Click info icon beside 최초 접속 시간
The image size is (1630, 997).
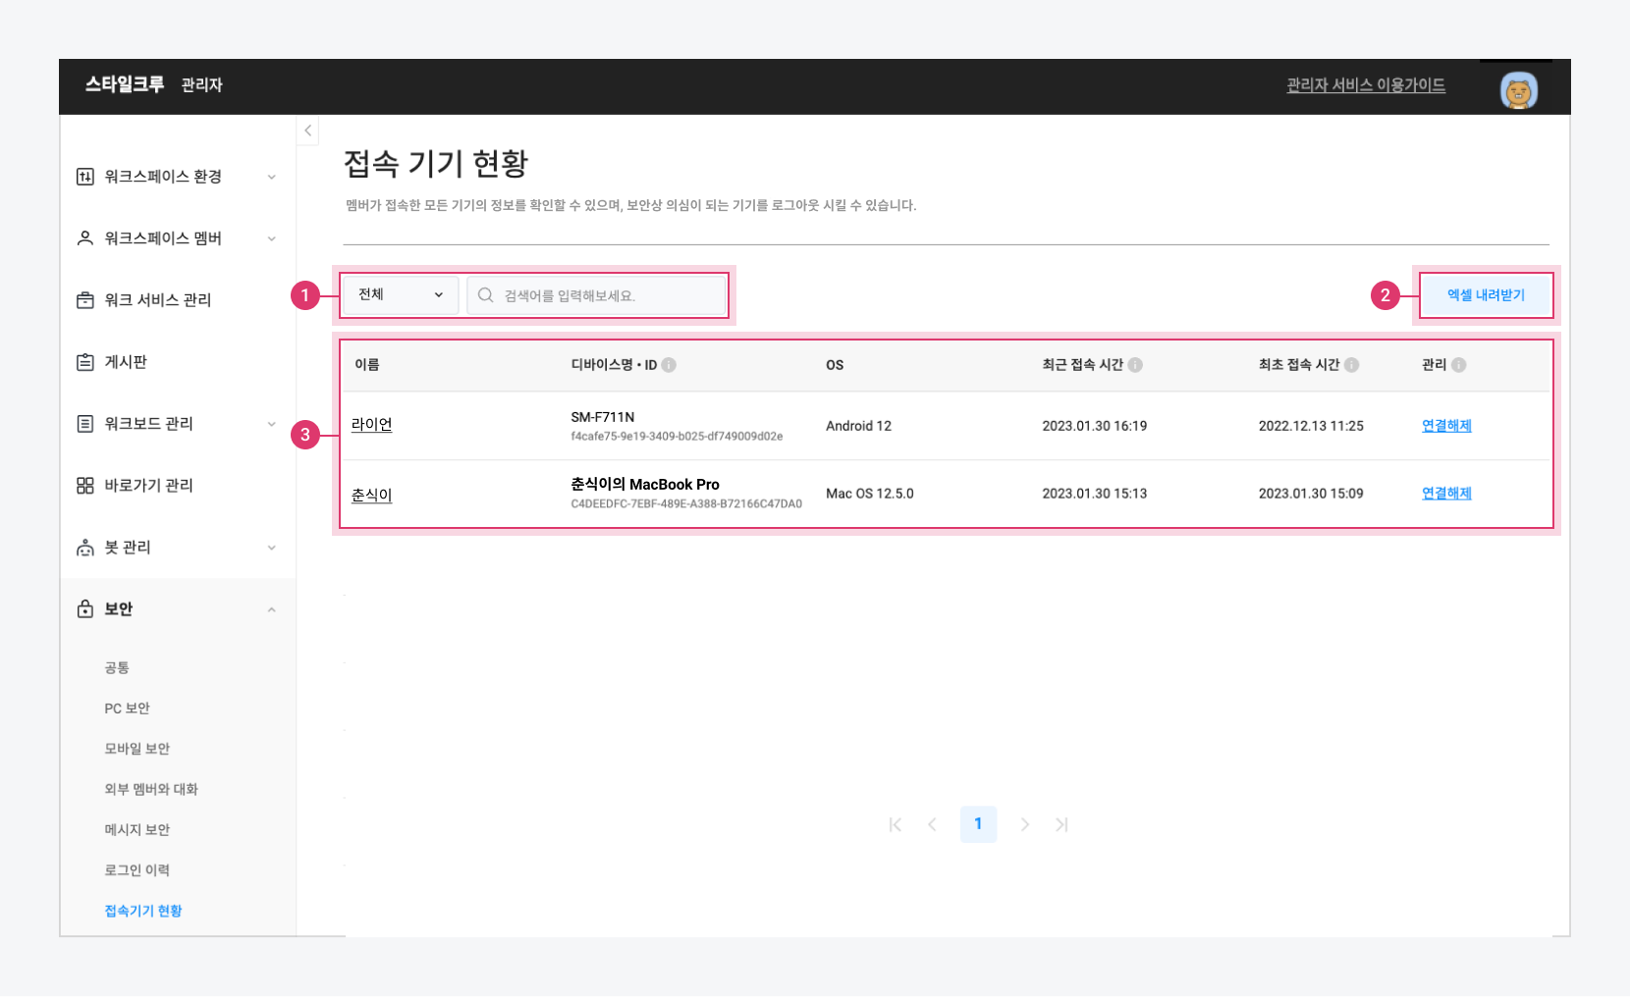click(1352, 365)
